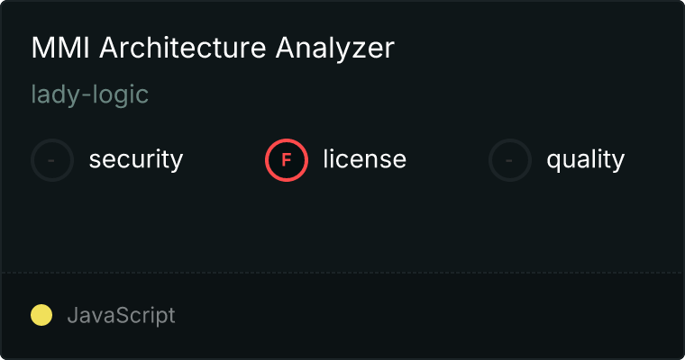This screenshot has width=685, height=360.
Task: Click the dashed divider above the footer
Action: (x=342, y=272)
